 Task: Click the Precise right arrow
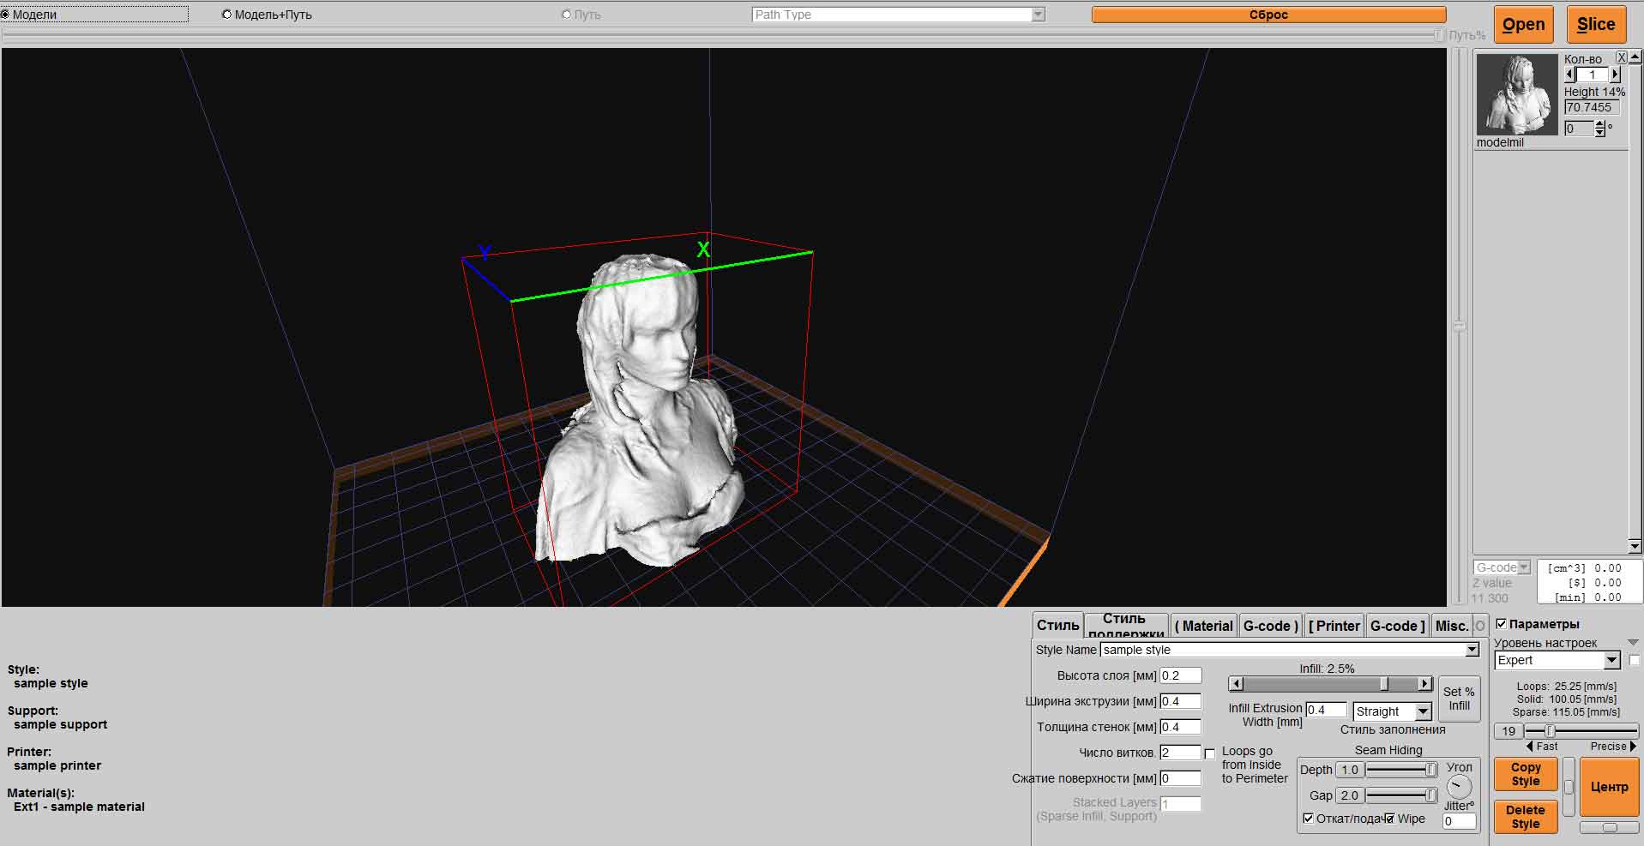(x=1633, y=747)
